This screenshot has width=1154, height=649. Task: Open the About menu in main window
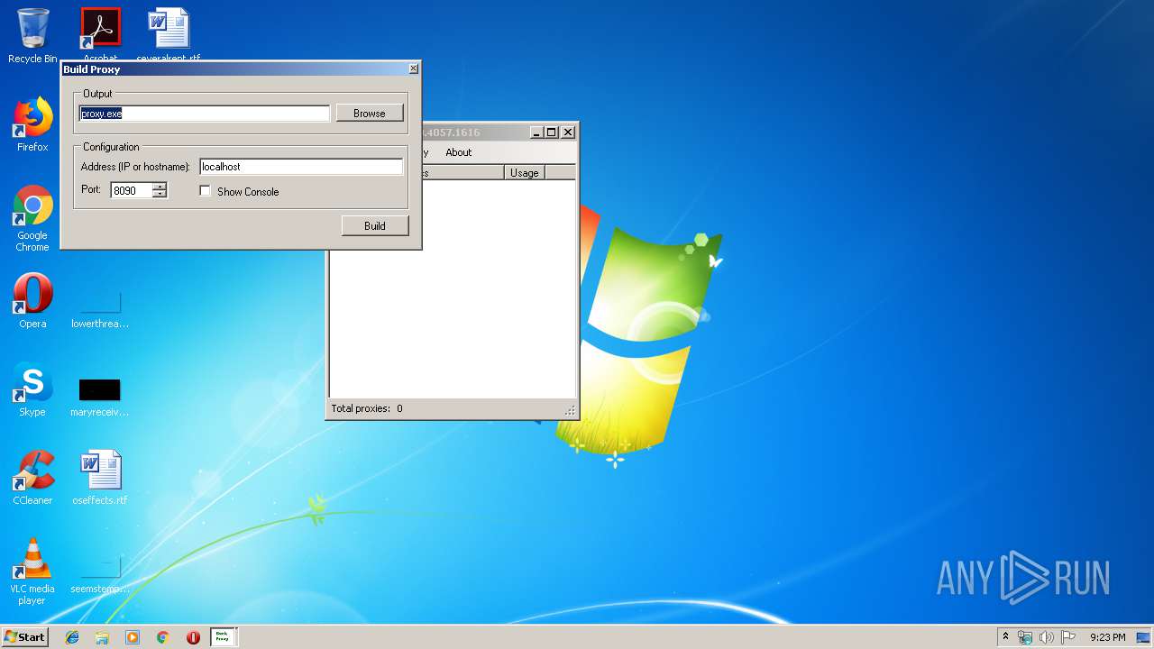point(459,152)
